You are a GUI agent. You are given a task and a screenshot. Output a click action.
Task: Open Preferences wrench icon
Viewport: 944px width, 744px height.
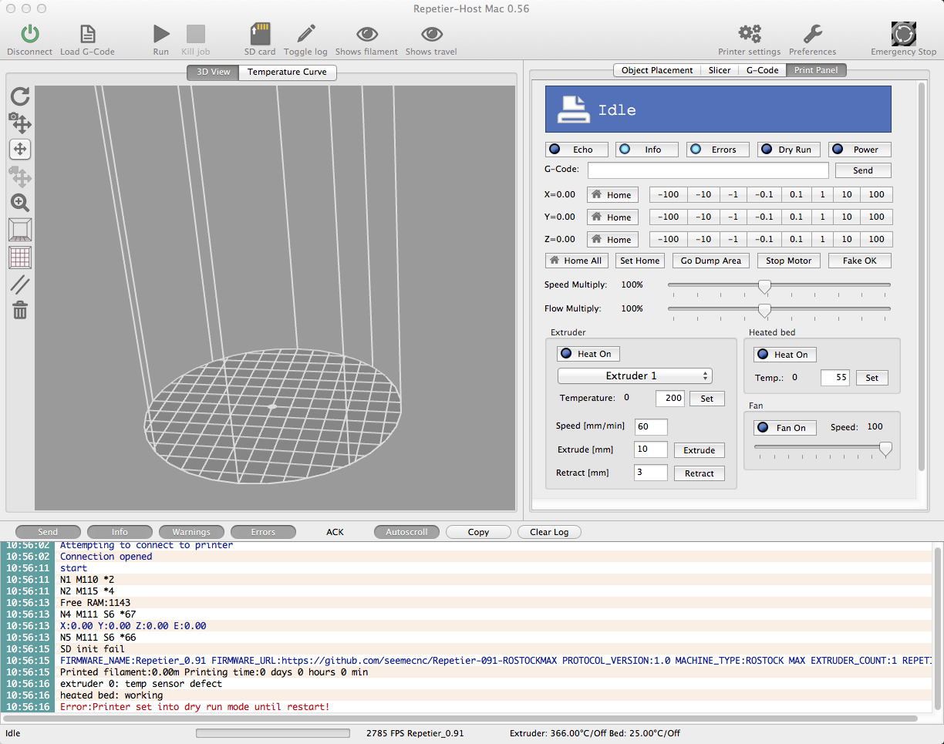coord(812,34)
